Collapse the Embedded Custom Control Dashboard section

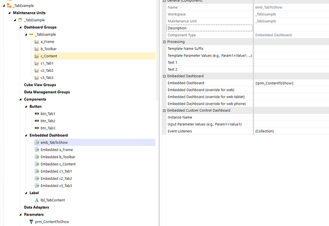[x=165, y=111]
